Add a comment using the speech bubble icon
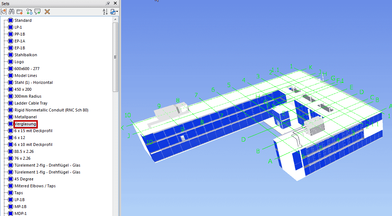This screenshot has width=392, height=216. (x=38, y=11)
